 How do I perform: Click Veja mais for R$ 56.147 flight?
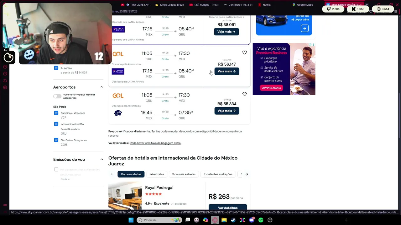(x=227, y=71)
